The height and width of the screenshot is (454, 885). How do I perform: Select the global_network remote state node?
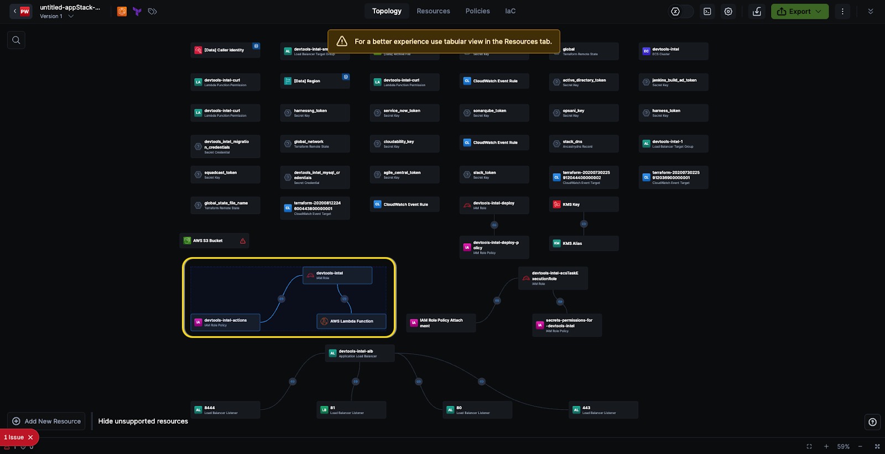[x=315, y=144]
